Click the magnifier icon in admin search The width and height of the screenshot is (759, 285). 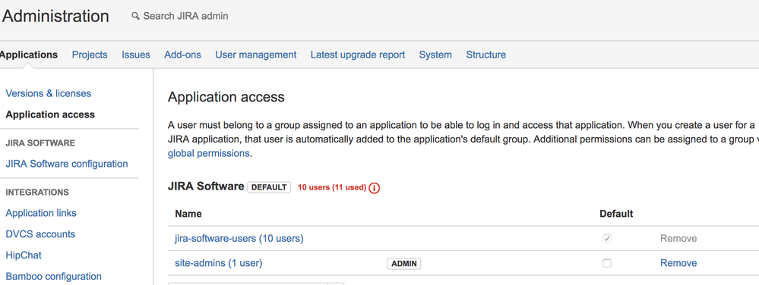[135, 16]
